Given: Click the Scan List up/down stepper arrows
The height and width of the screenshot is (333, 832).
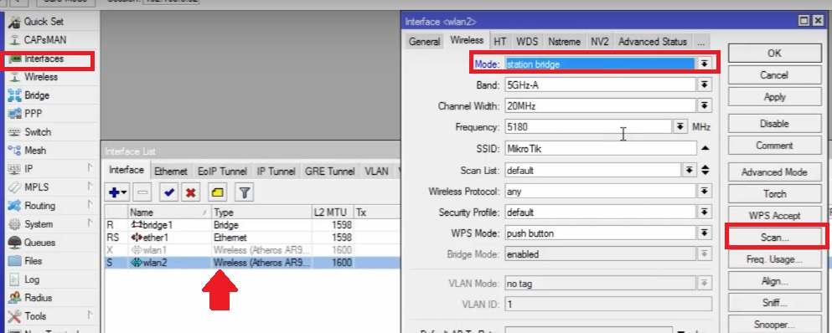Looking at the screenshot, I should pos(705,170).
